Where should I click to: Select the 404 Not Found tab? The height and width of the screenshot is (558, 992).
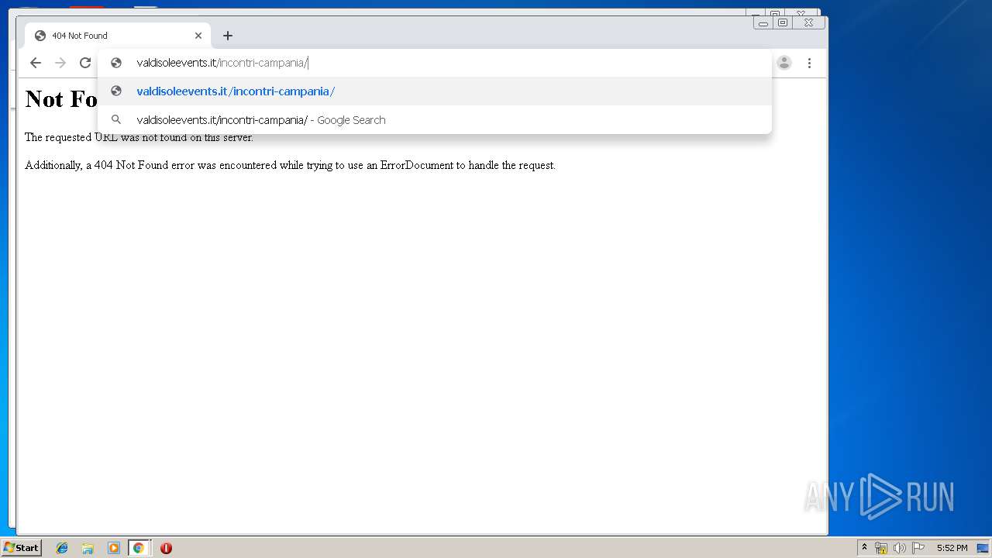pyautogui.click(x=118, y=36)
